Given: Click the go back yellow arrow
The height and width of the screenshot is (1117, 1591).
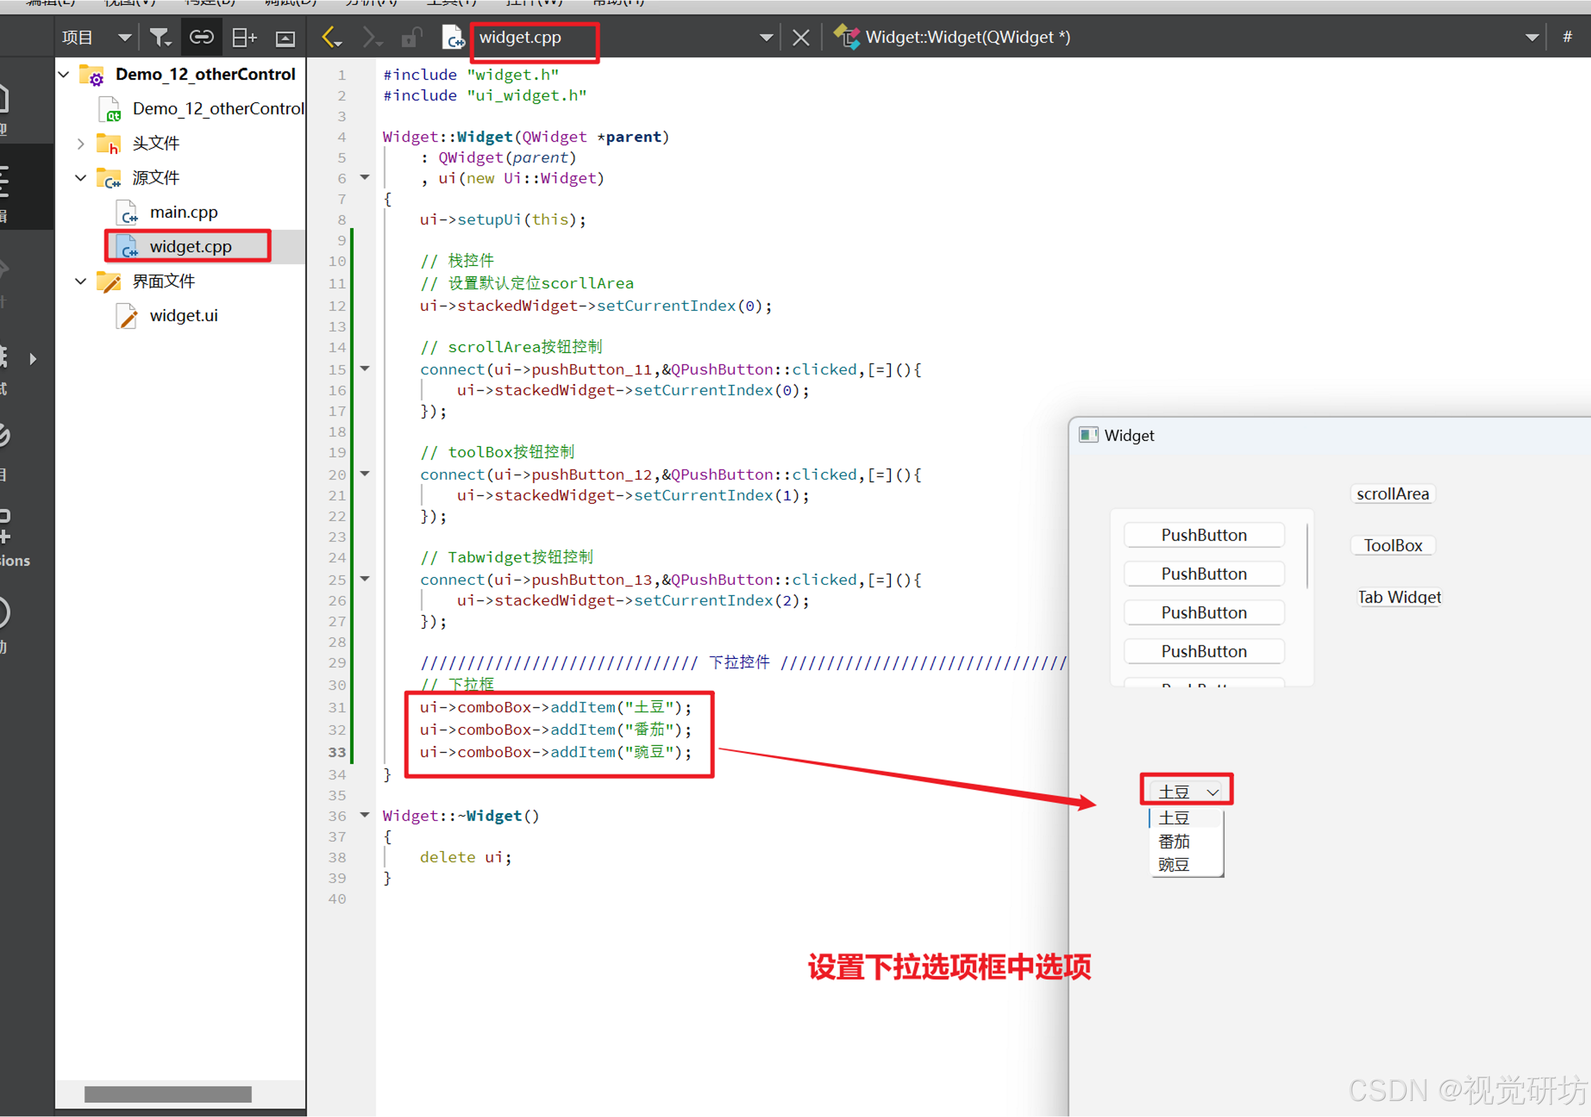Looking at the screenshot, I should tap(332, 37).
